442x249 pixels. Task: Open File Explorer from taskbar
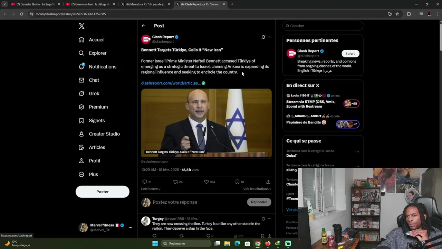point(227,244)
